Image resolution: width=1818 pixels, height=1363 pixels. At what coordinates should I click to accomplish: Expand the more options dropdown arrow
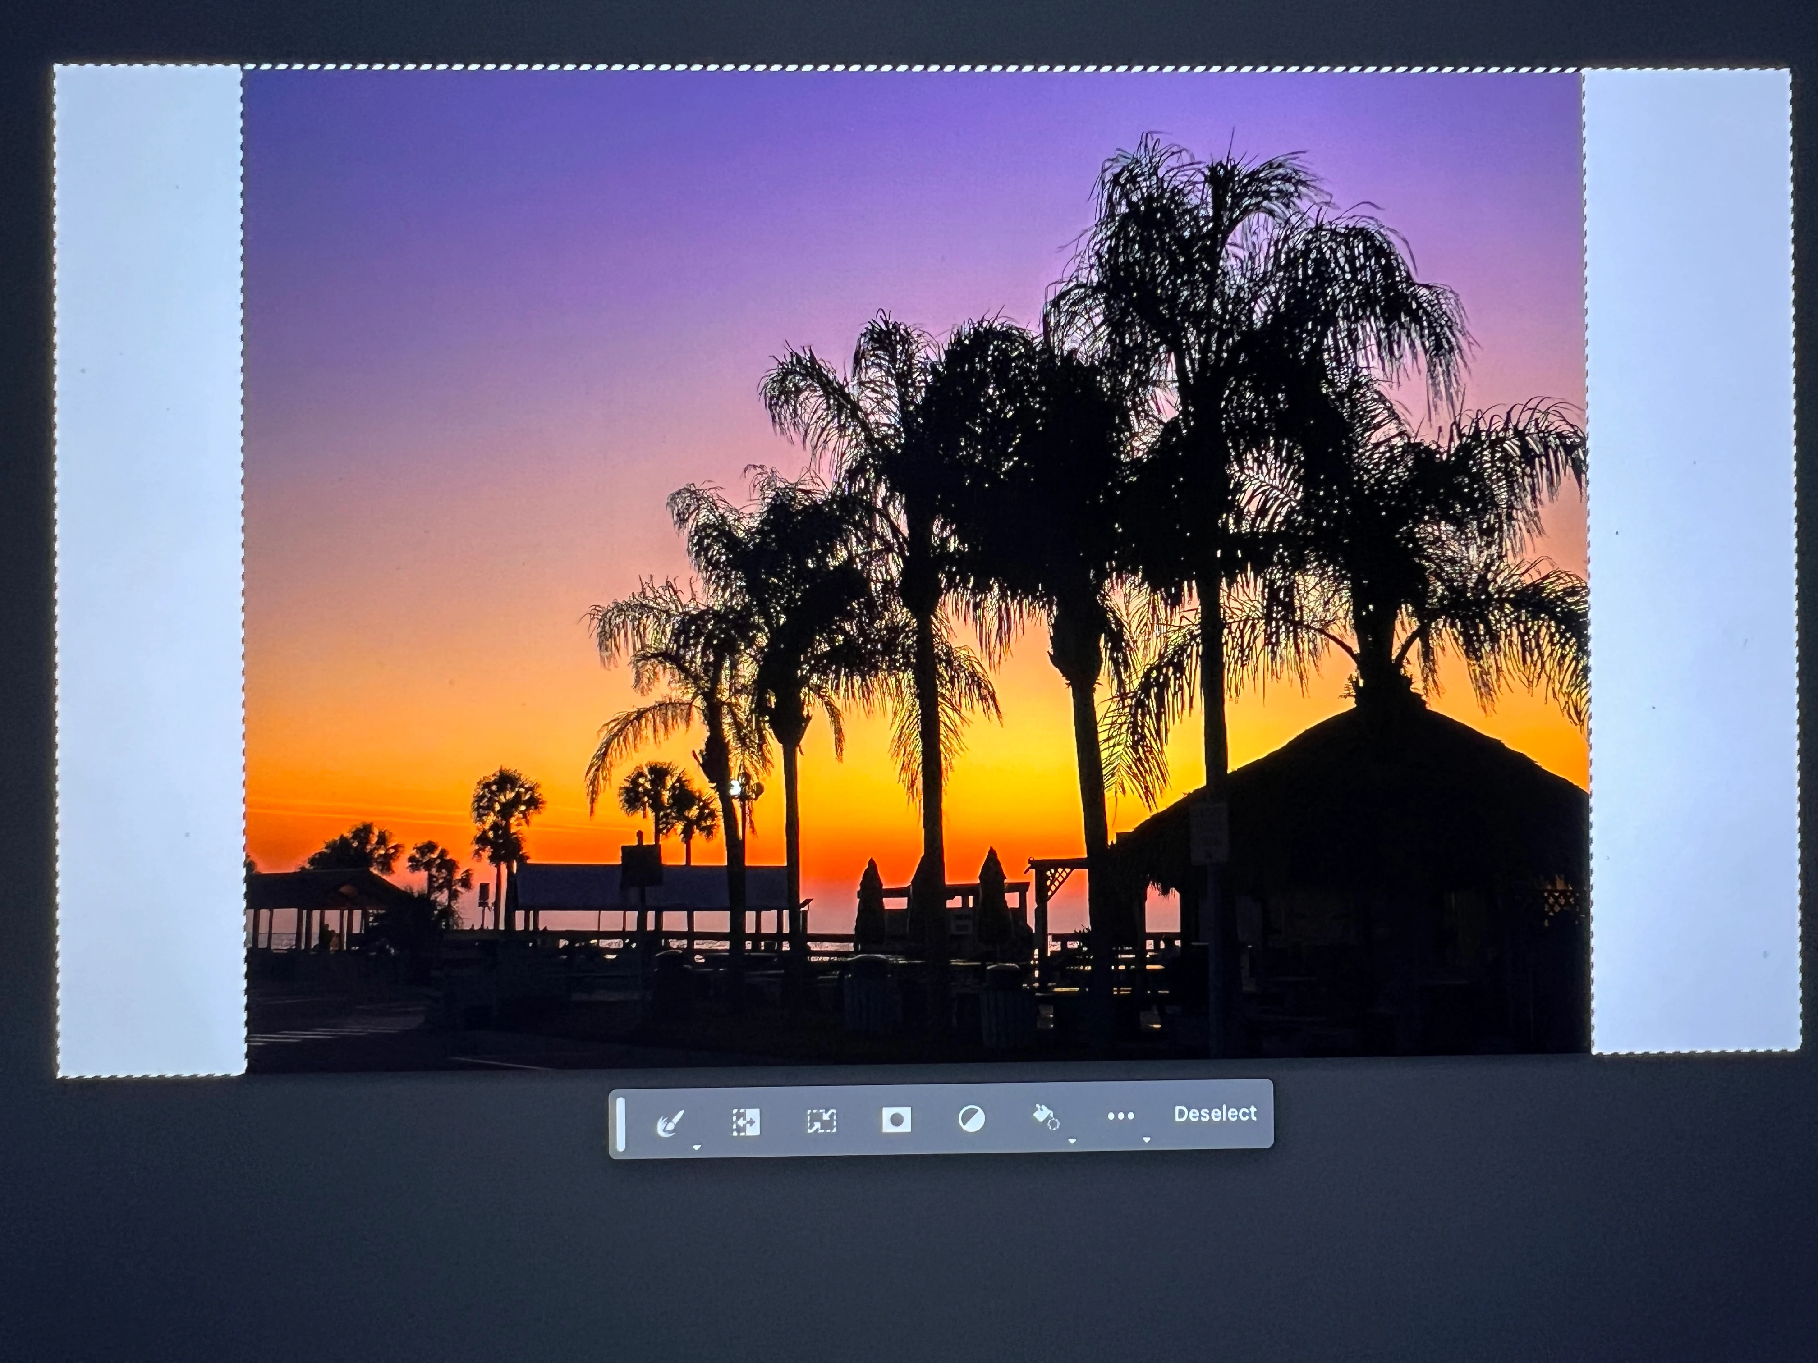click(x=1147, y=1139)
